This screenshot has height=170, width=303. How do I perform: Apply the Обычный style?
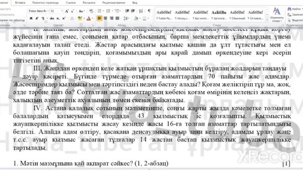pos(237,15)
